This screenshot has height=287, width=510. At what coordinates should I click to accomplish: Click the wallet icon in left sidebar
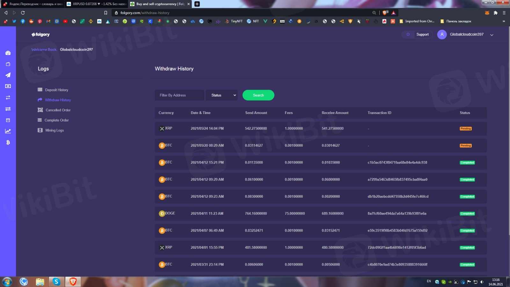point(8,64)
